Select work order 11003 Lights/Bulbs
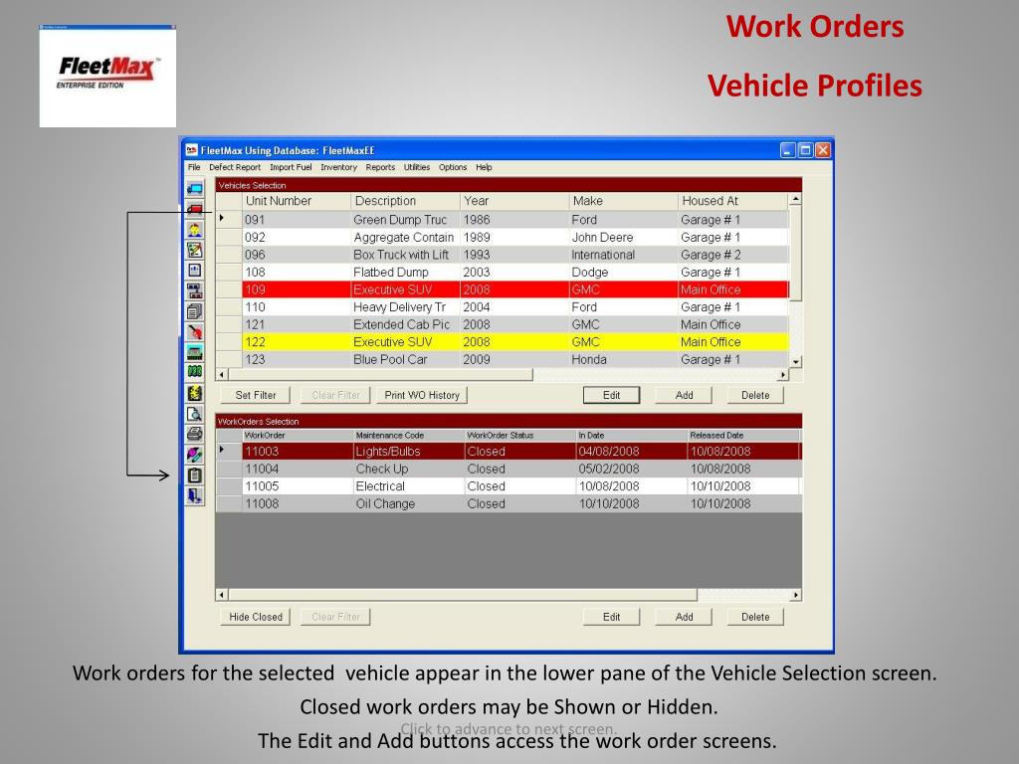Viewport: 1019px width, 764px height. coord(509,451)
